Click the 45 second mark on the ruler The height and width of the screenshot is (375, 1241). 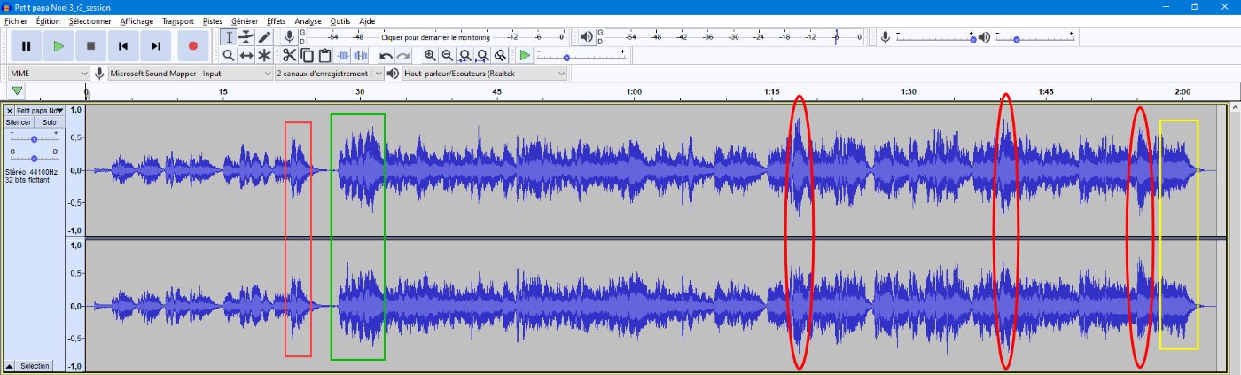496,91
